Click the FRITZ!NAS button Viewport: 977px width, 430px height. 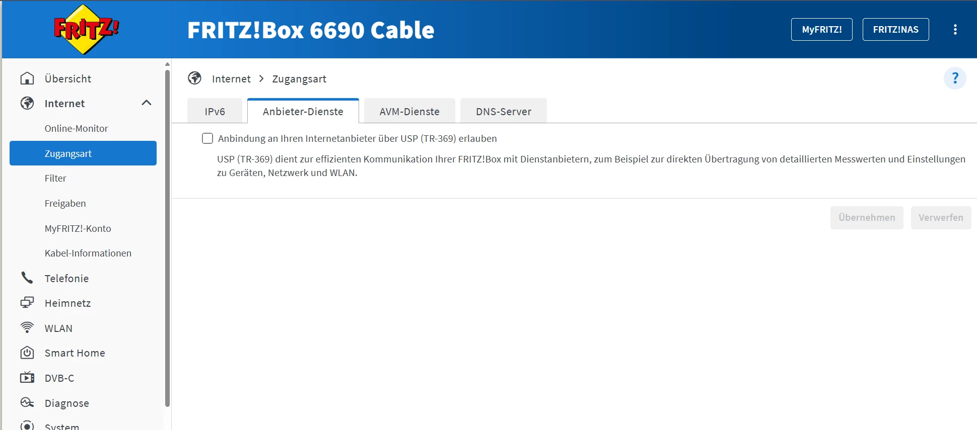pos(895,30)
